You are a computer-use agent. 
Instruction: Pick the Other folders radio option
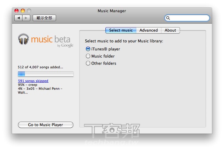click(88, 63)
